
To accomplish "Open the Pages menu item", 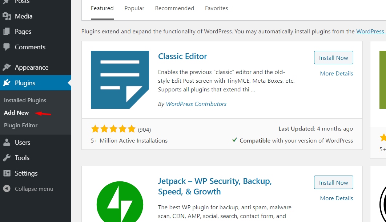I will [x=36, y=32].
